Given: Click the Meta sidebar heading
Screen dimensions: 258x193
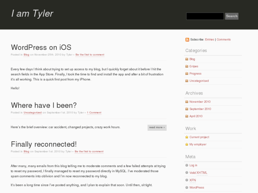Looking at the screenshot, I should click(x=190, y=157).
